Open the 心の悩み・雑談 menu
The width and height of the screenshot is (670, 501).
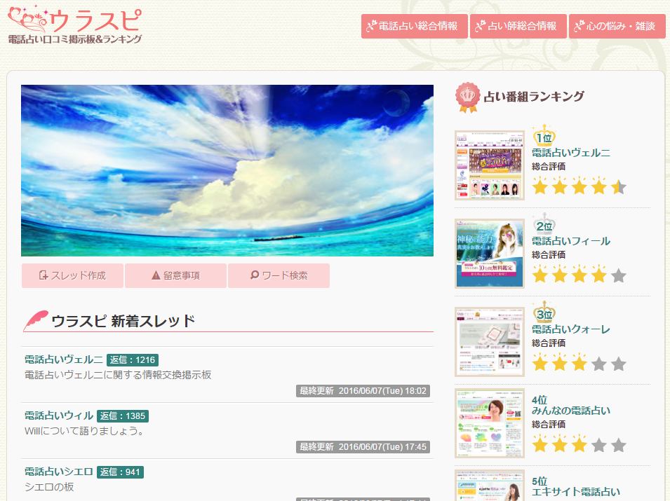pos(617,26)
